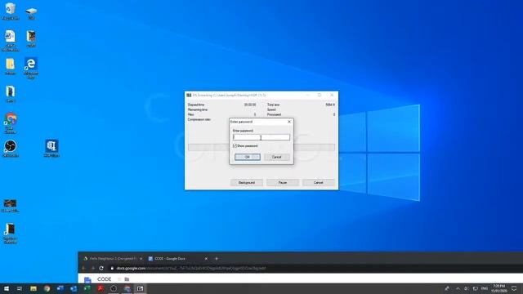This screenshot has height=294, width=523.
Task: Toggle the Show password checkbox
Action: point(235,146)
